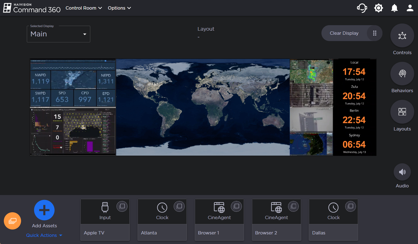
Task: Toggle preview on the CineAgent Browser 1 card
Action: [x=236, y=207]
